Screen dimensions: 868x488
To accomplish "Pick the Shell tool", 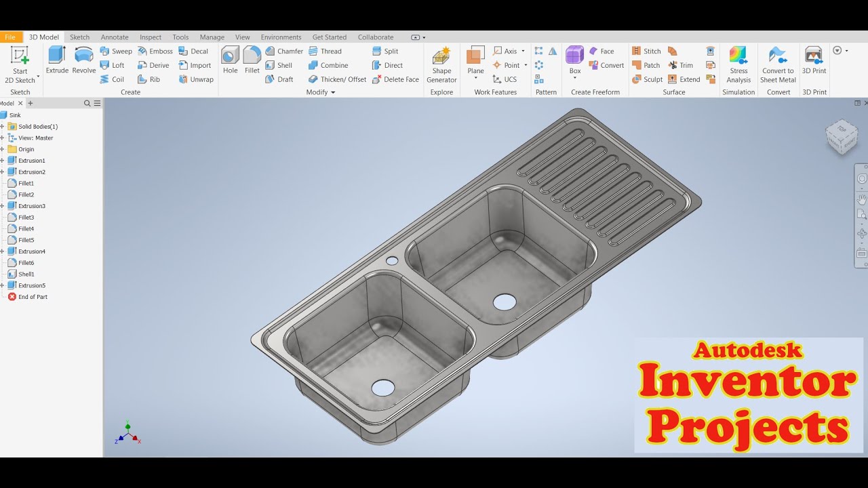I will 279,66.
